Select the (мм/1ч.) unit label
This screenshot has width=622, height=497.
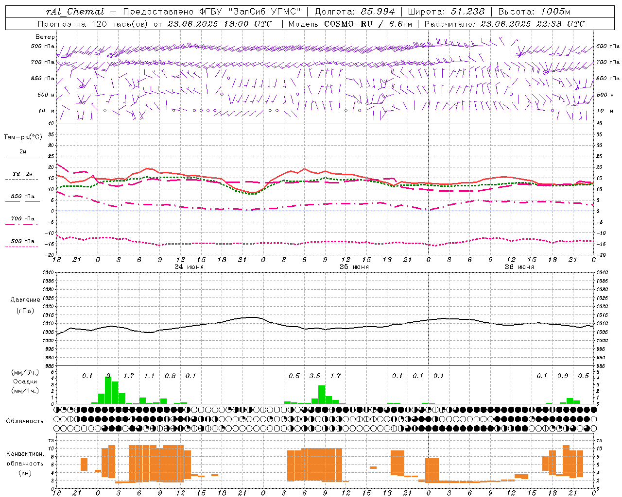25,391
